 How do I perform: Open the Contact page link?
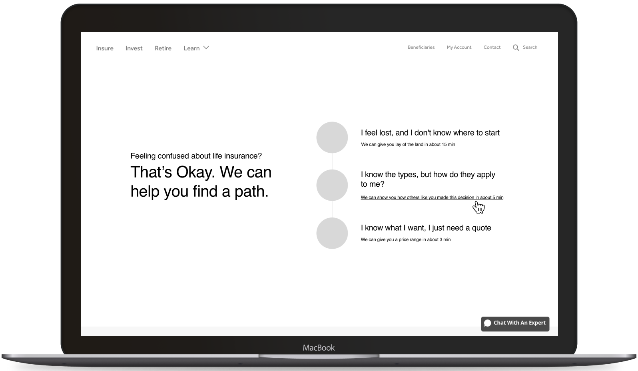pyautogui.click(x=492, y=47)
